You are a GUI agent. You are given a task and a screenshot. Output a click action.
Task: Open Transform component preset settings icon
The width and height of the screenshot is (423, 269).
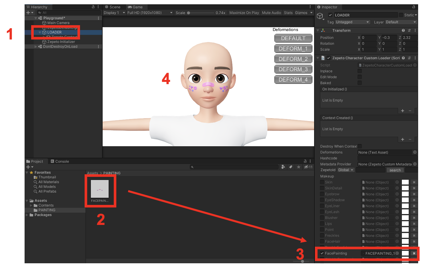(x=409, y=30)
